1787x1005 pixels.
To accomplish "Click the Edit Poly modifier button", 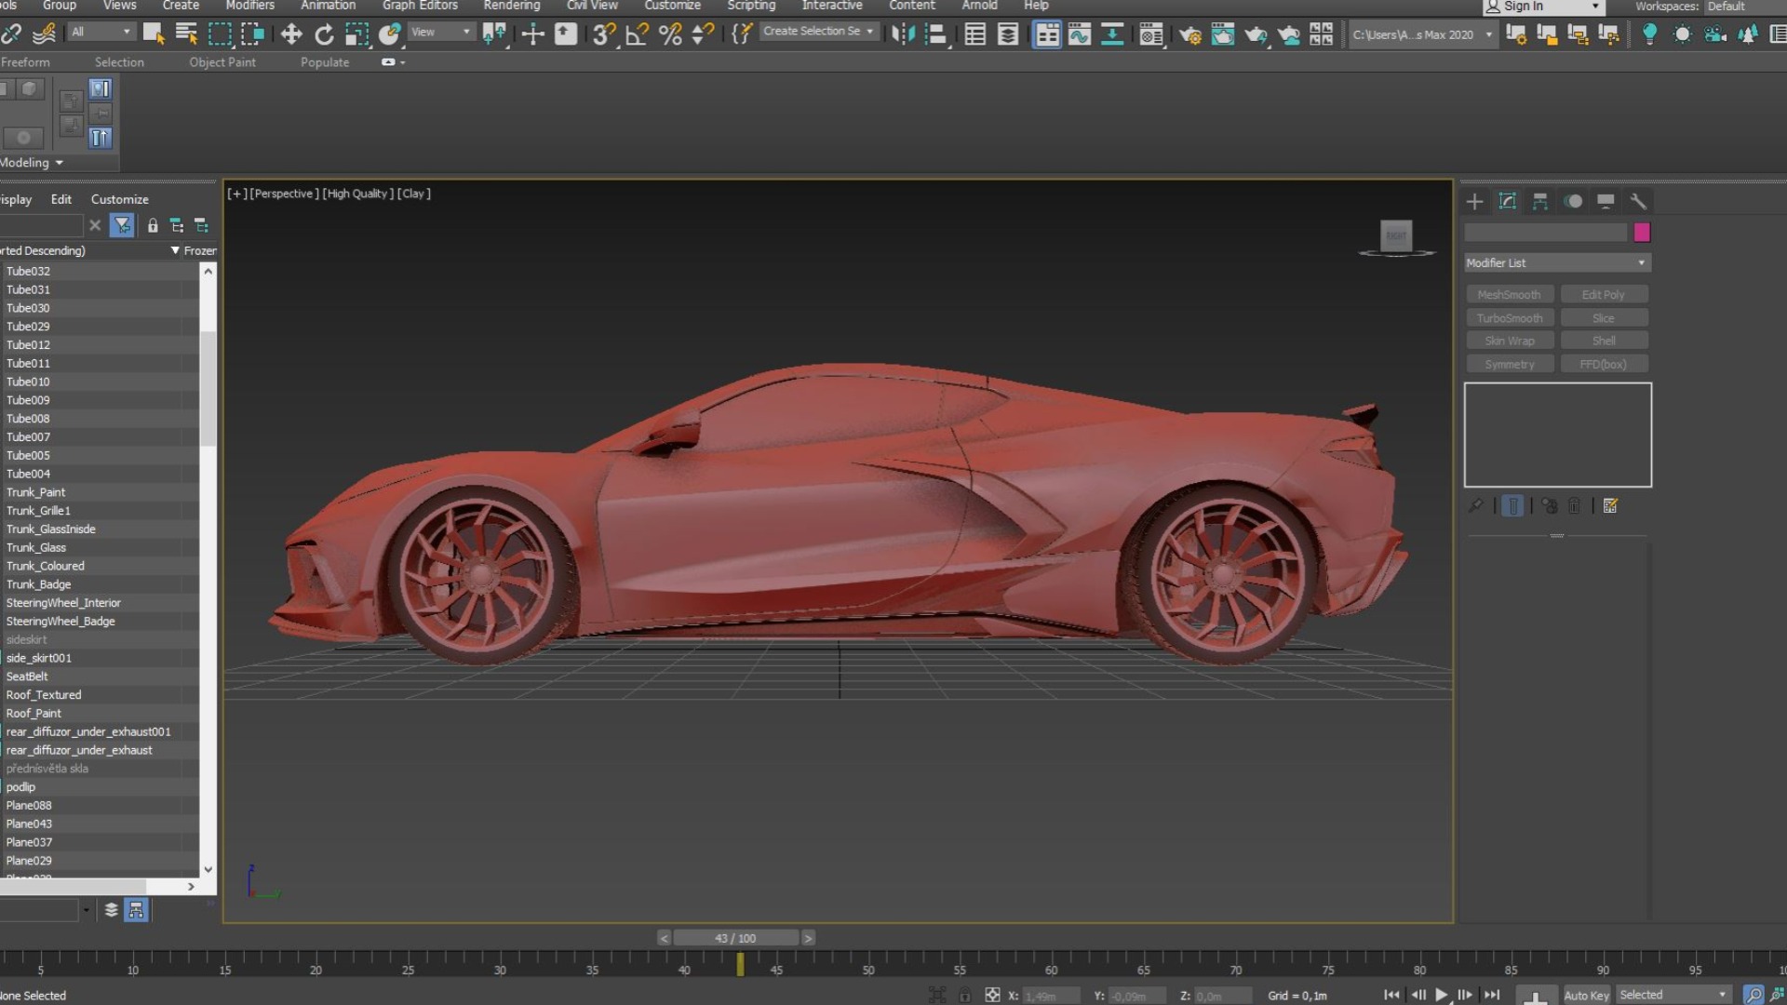I will (x=1603, y=295).
